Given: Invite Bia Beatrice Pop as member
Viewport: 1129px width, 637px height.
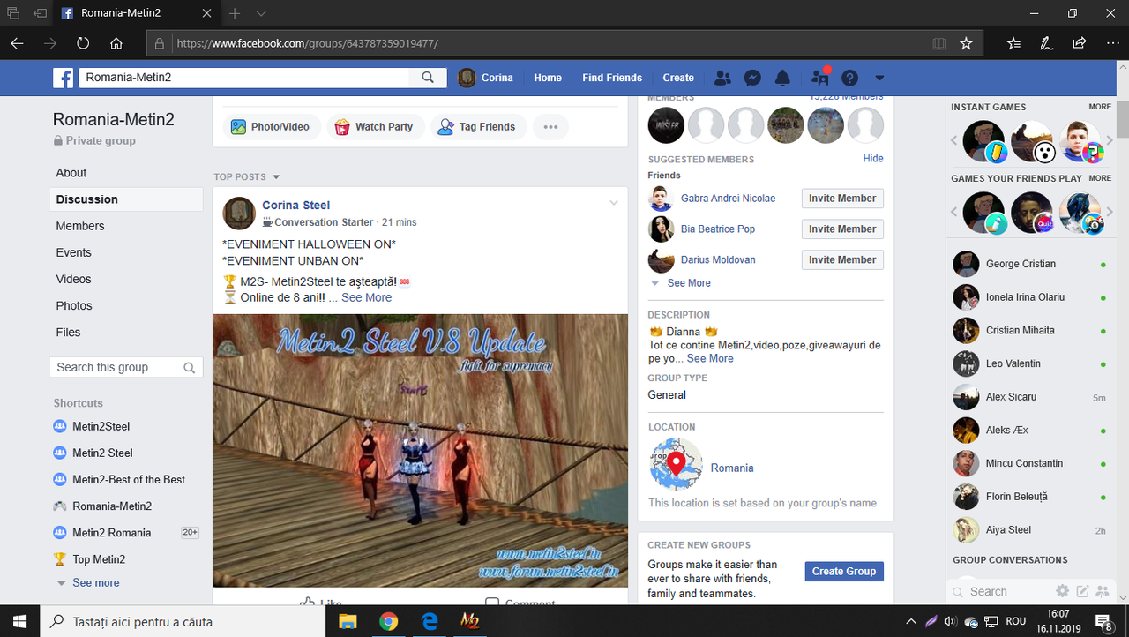Looking at the screenshot, I should [842, 229].
